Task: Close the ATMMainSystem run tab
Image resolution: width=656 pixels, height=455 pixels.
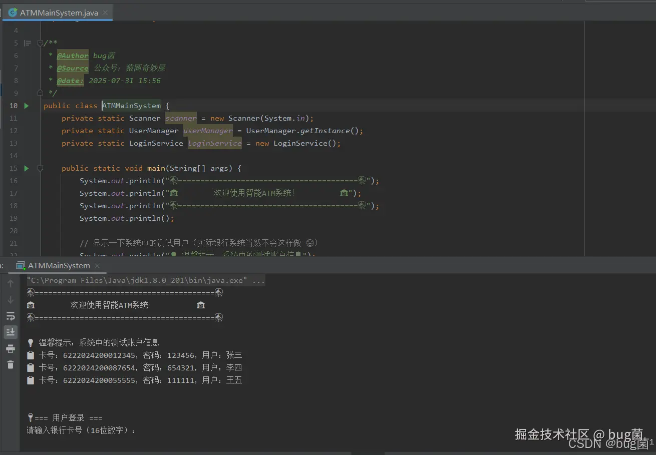Action: 97,266
